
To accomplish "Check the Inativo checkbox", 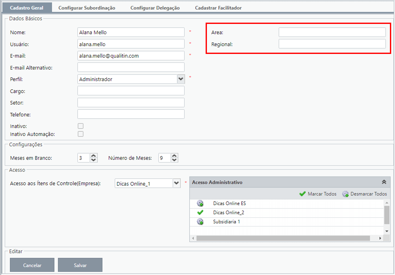I will (x=81, y=126).
